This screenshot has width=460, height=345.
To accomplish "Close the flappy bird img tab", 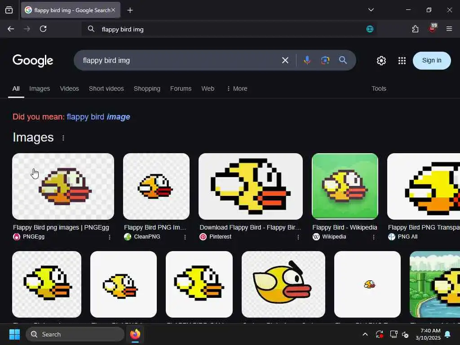I will tap(113, 10).
